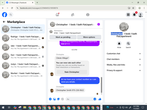
Task: Open the Task View taskbar icon
Action: [9, 108]
